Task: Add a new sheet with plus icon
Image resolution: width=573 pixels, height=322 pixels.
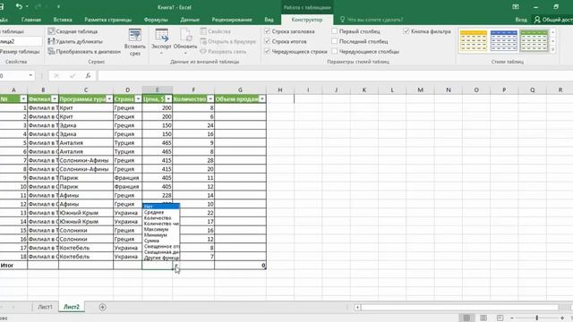Action: pyautogui.click(x=102, y=307)
